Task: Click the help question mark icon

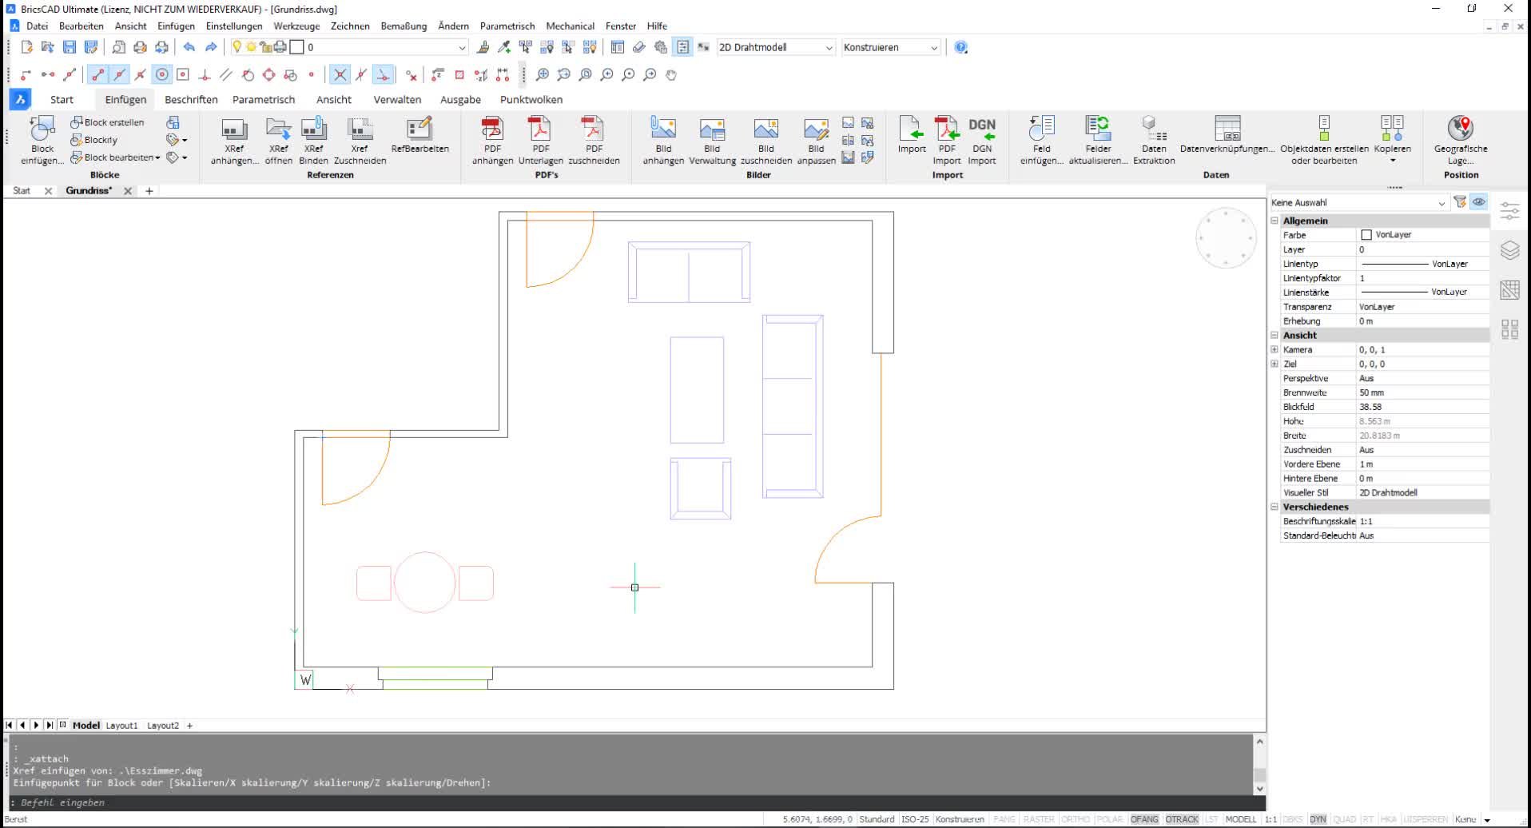Action: (x=961, y=47)
